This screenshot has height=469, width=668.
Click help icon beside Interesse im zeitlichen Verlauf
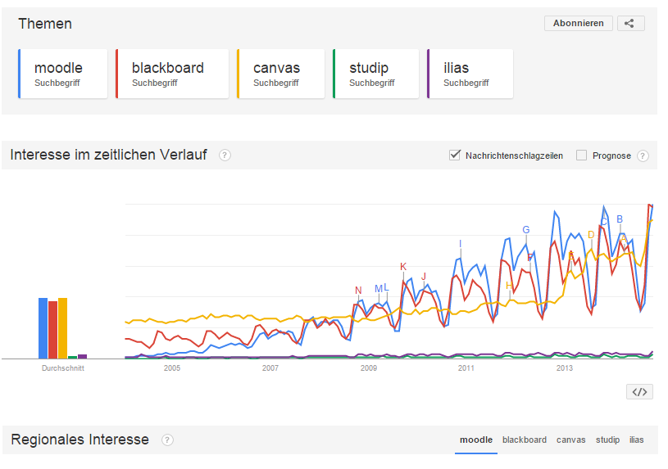pos(225,156)
